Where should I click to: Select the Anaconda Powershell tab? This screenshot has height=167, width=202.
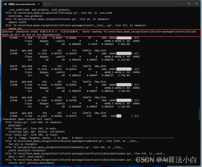pos(22,4)
